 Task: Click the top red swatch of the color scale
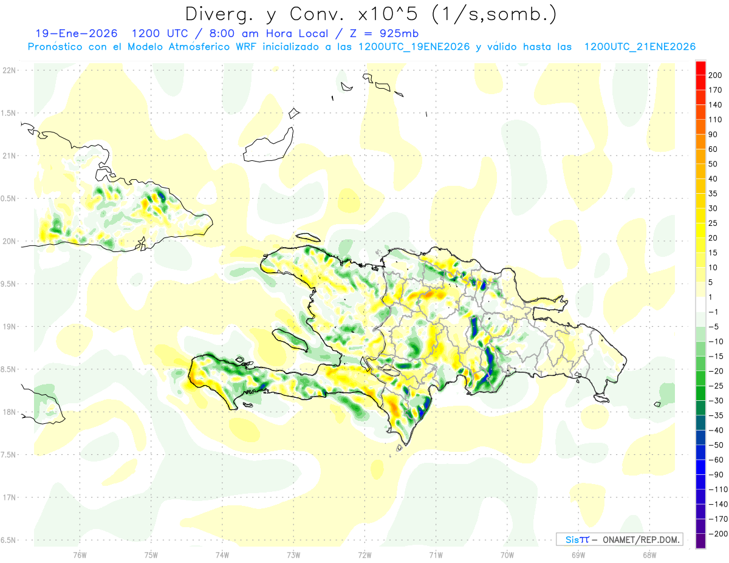click(700, 68)
